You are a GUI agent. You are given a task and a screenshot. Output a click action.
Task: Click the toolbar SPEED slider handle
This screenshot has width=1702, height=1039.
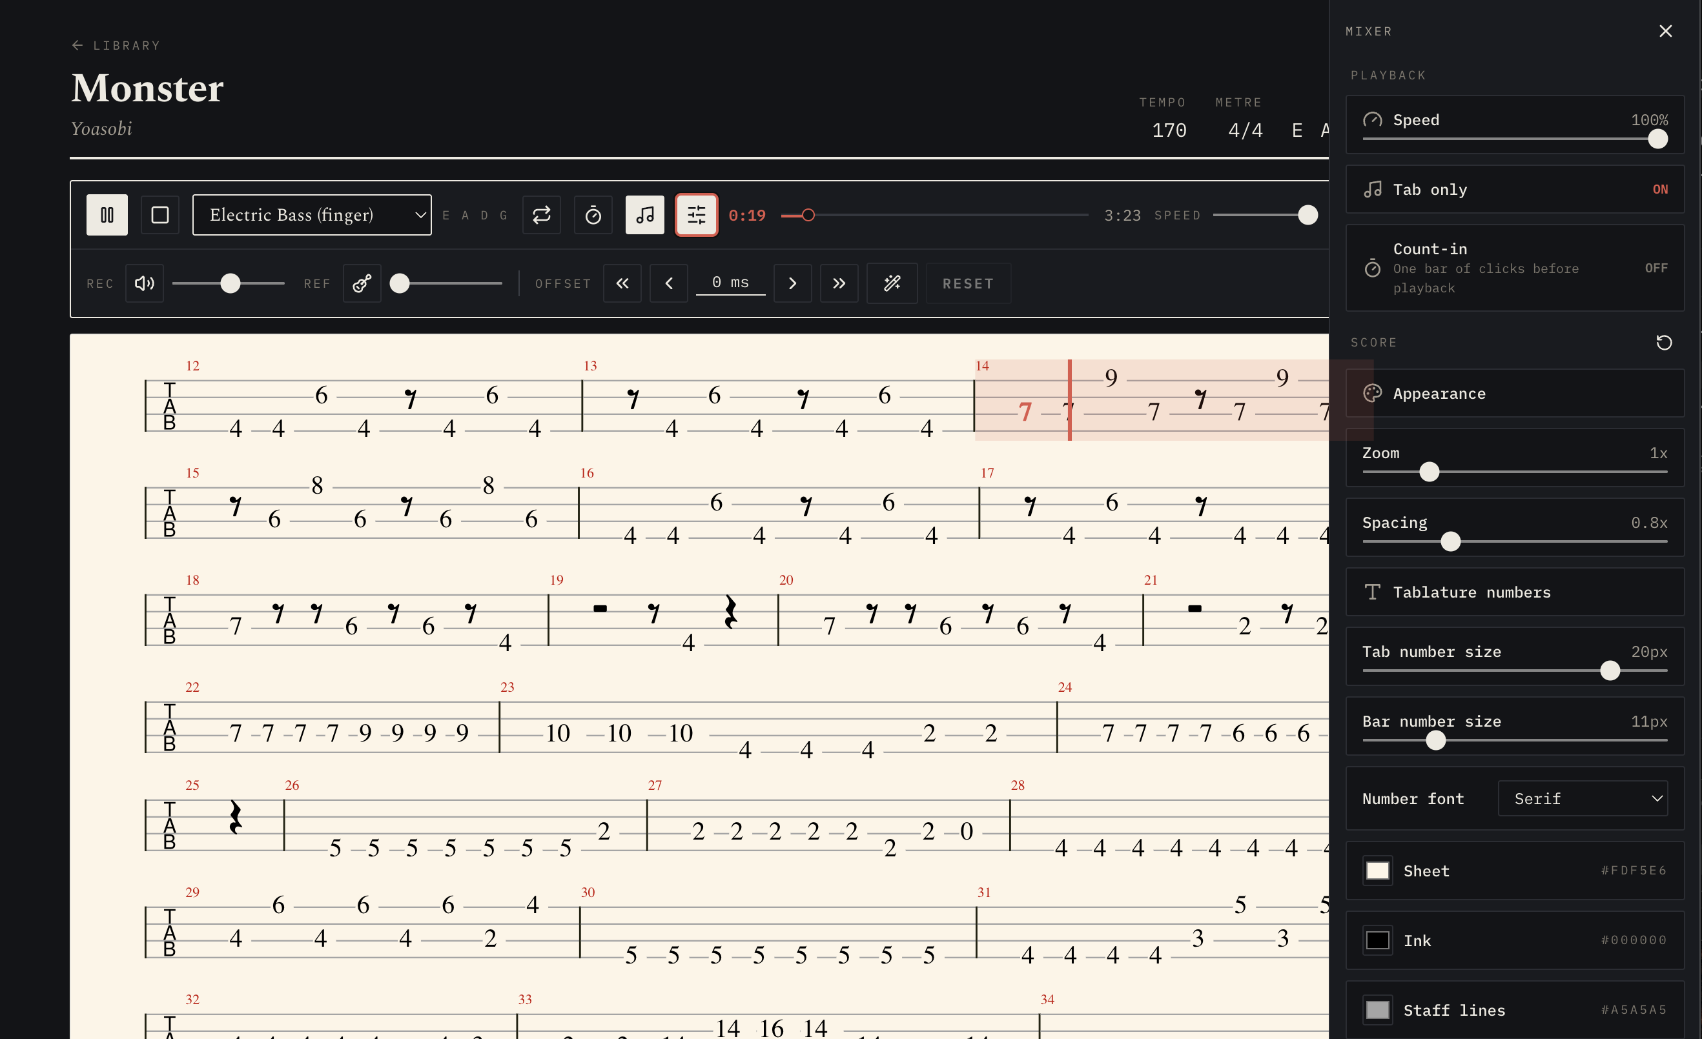pyautogui.click(x=1307, y=216)
